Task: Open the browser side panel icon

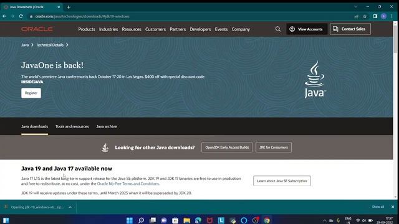Action: click(x=375, y=16)
